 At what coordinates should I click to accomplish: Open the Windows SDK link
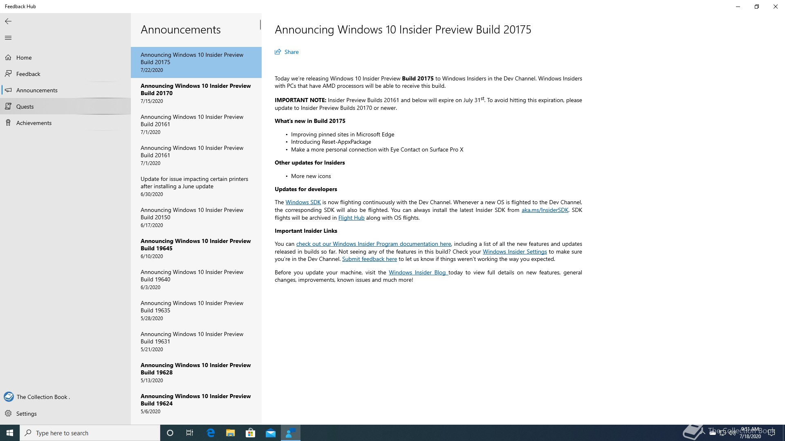coord(303,202)
